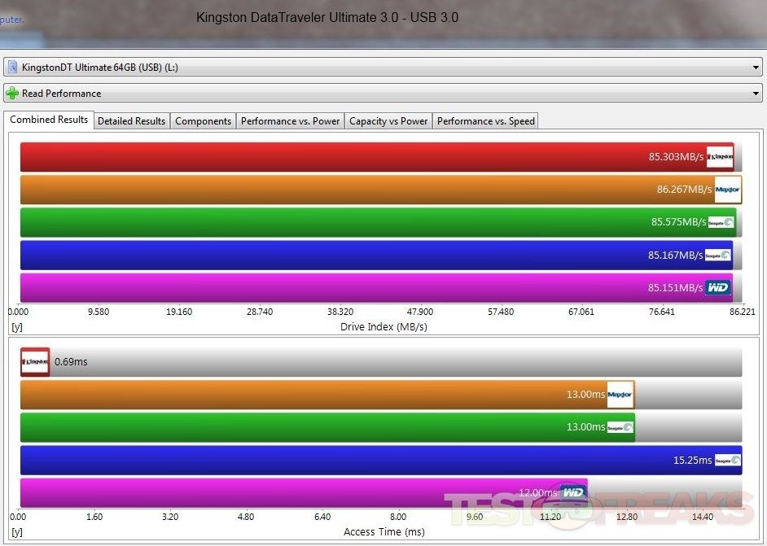The image size is (767, 546).
Task: Go to the Capacity vs Power tab
Action: [388, 121]
